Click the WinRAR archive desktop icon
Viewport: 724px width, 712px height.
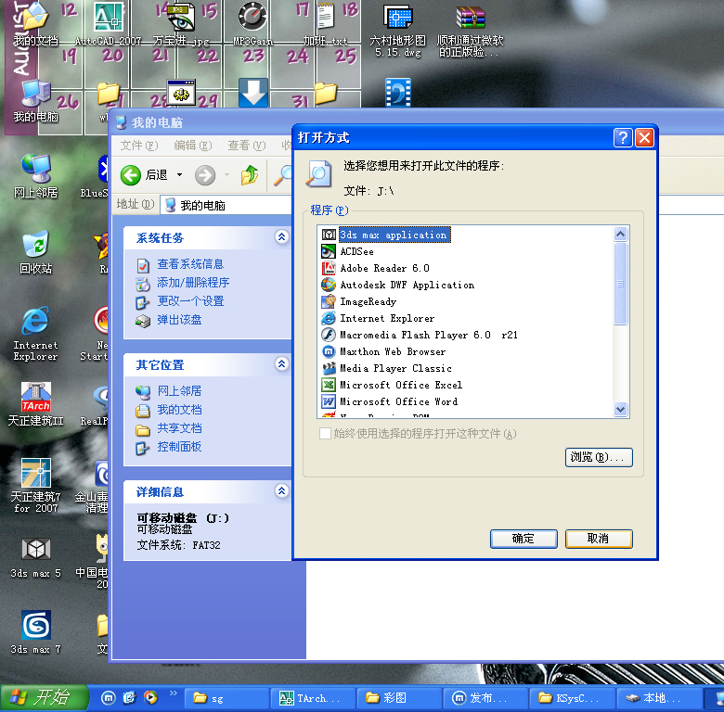[x=470, y=30]
